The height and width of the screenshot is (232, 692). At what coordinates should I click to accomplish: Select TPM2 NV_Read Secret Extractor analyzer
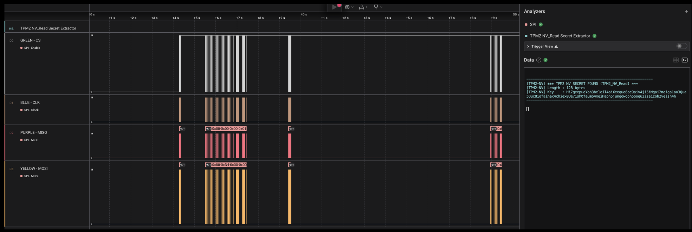pyautogui.click(x=560, y=36)
